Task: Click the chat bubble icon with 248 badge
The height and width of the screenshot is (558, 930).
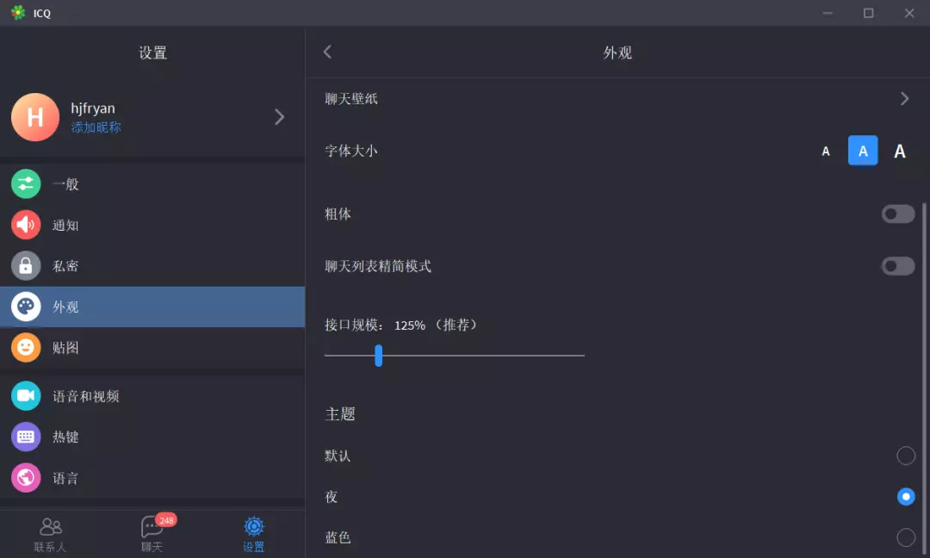Action: click(x=152, y=527)
